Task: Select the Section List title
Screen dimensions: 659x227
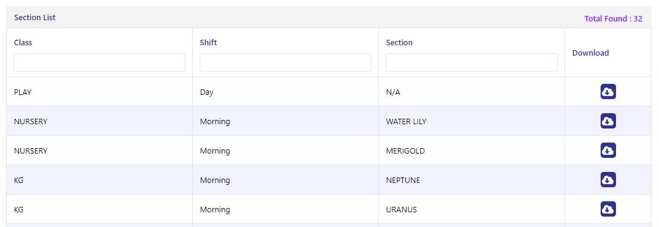Action: coord(35,18)
